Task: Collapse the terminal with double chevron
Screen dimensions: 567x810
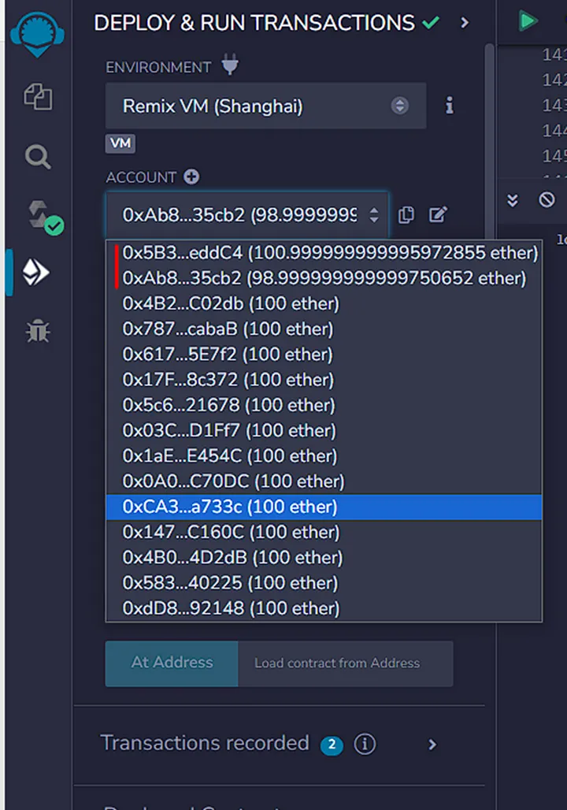Action: tap(513, 200)
